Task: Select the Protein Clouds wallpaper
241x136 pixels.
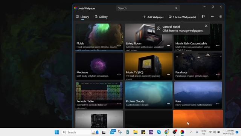Action: pyautogui.click(x=149, y=95)
